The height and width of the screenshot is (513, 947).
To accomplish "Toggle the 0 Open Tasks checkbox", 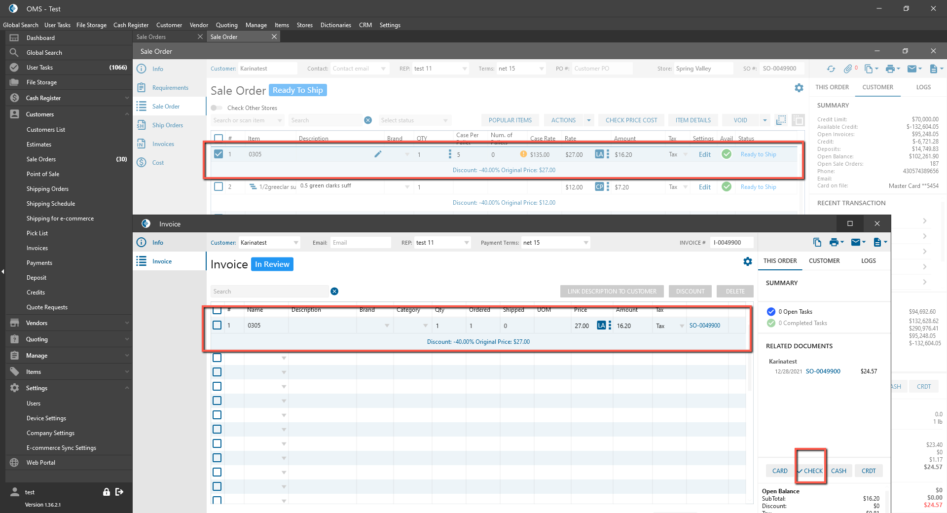I will [771, 312].
